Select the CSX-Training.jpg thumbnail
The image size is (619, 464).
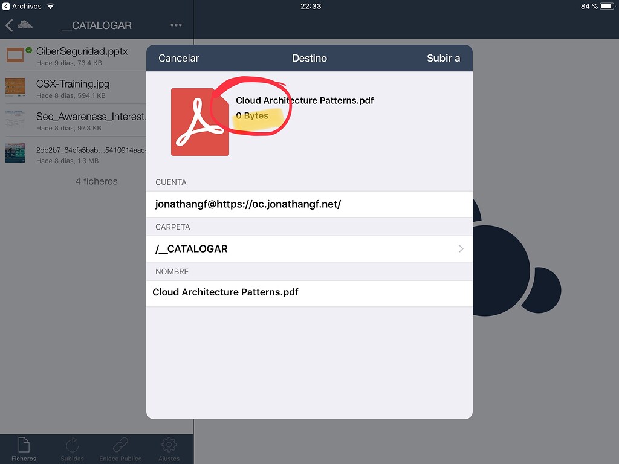pyautogui.click(x=15, y=88)
